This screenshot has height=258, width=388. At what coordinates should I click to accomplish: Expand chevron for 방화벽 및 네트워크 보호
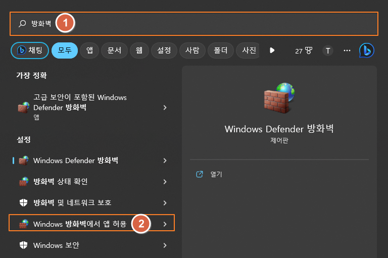165,203
